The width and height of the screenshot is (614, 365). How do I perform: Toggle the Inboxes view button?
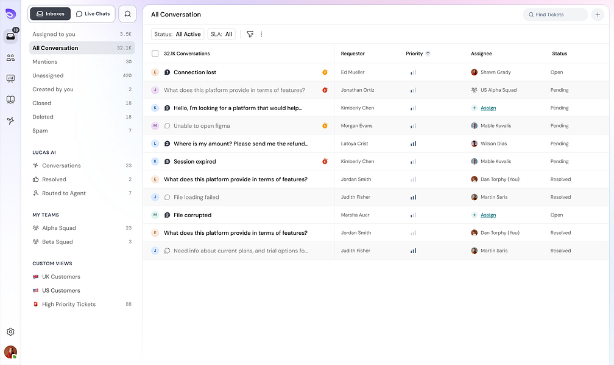tap(49, 13)
